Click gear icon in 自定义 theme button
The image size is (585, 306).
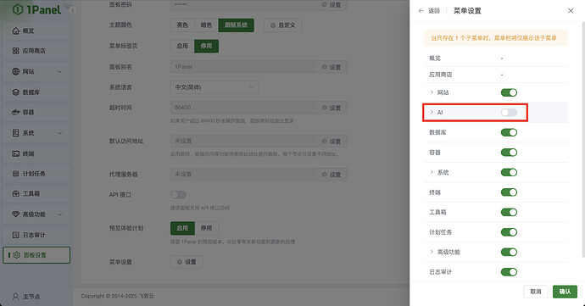tap(273, 25)
